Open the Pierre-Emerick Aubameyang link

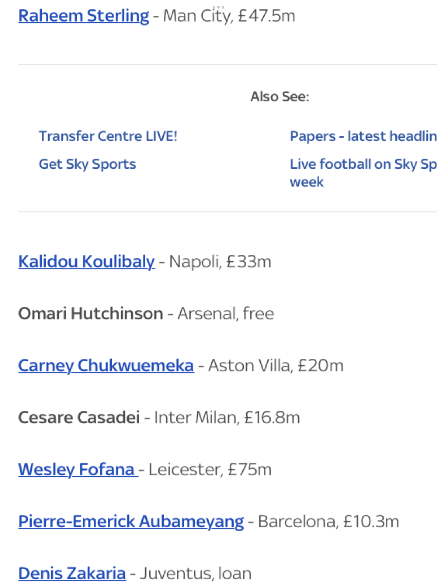pyautogui.click(x=131, y=522)
